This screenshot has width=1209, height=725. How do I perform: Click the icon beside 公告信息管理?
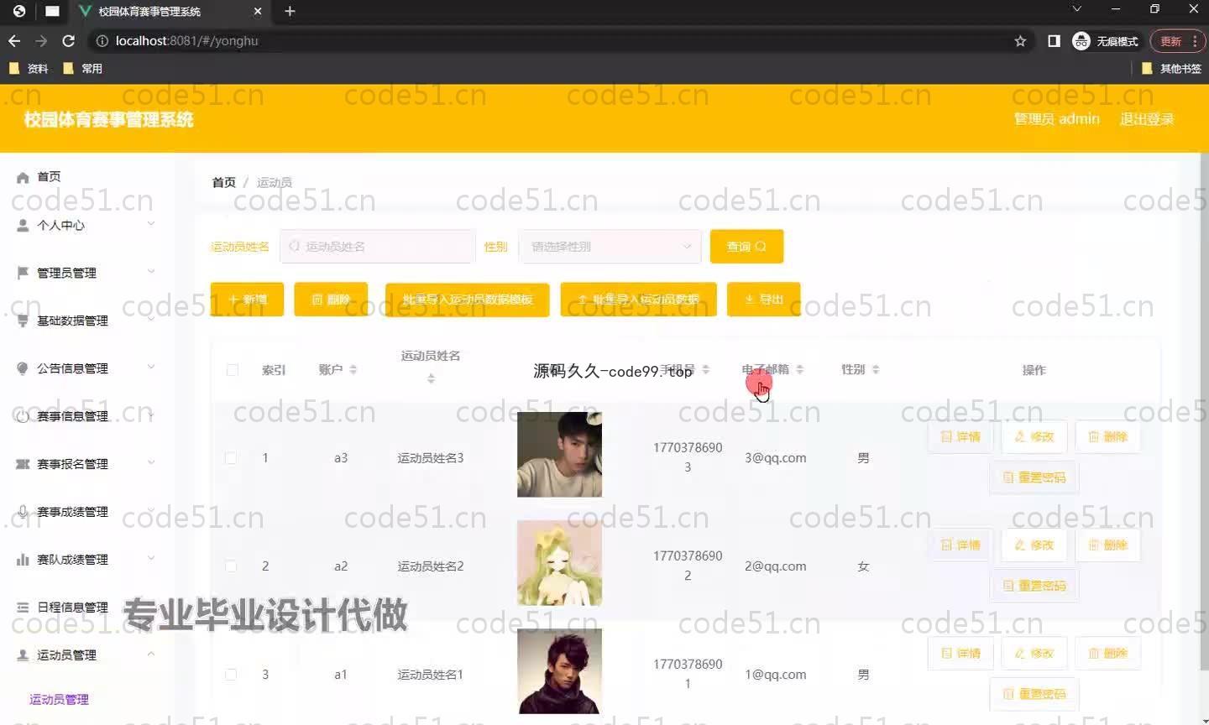[23, 368]
